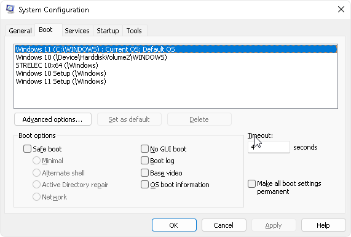The image size is (351, 237).
Task: Select Windows 10 HarddiskVolume2 boot entry
Action: 176,57
